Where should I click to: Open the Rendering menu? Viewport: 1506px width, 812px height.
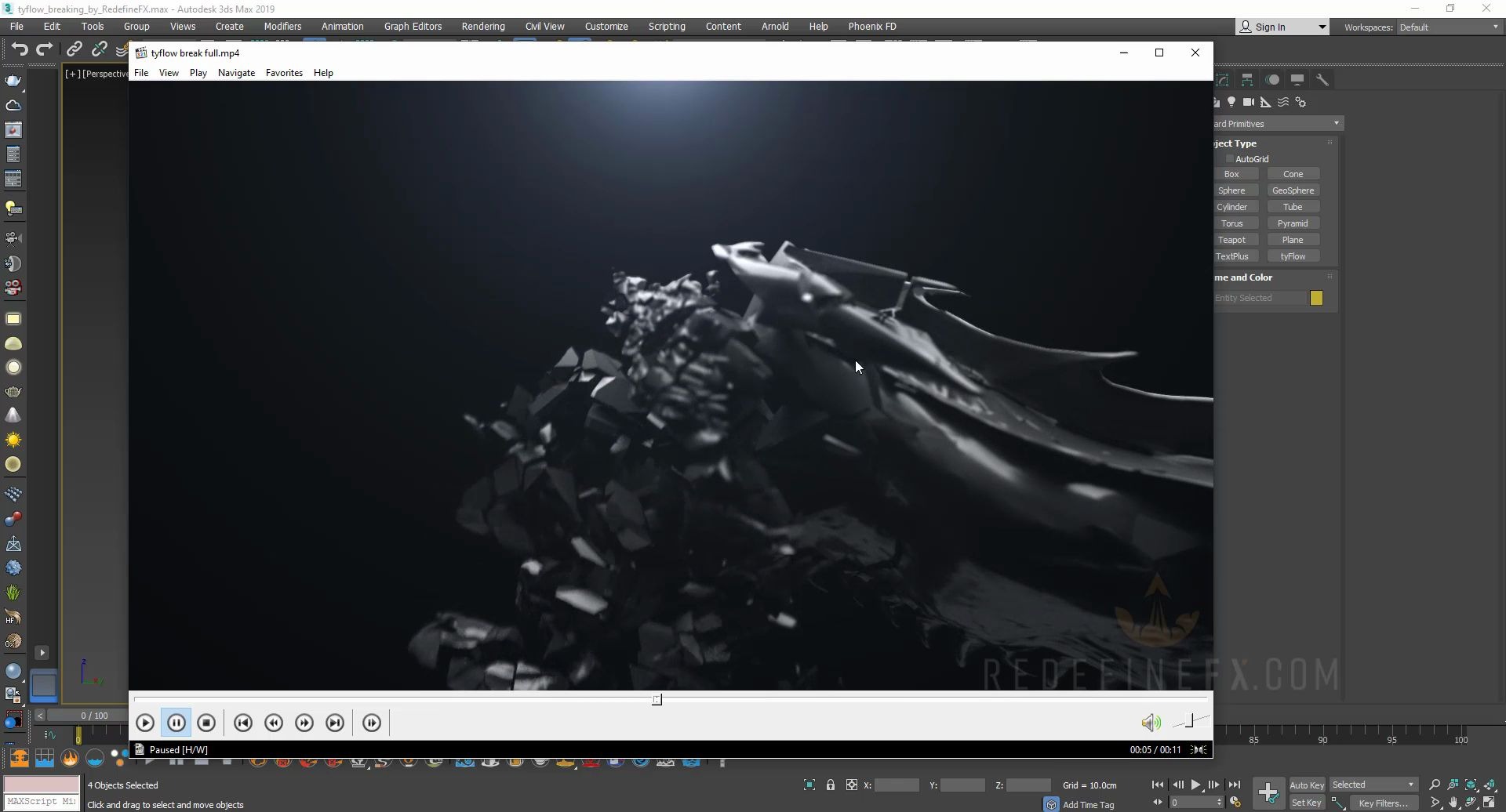[x=483, y=26]
